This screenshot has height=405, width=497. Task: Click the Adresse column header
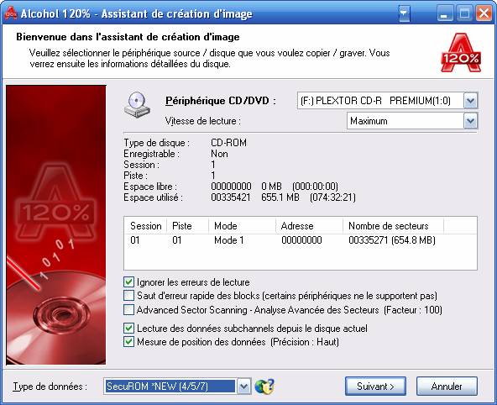click(309, 226)
